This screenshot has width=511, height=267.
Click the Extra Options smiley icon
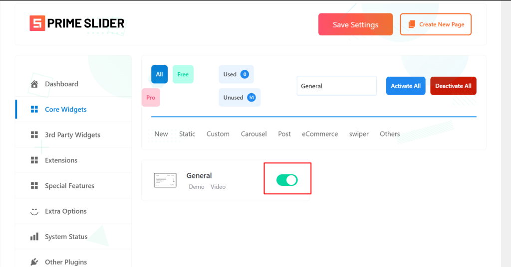pyautogui.click(x=34, y=211)
